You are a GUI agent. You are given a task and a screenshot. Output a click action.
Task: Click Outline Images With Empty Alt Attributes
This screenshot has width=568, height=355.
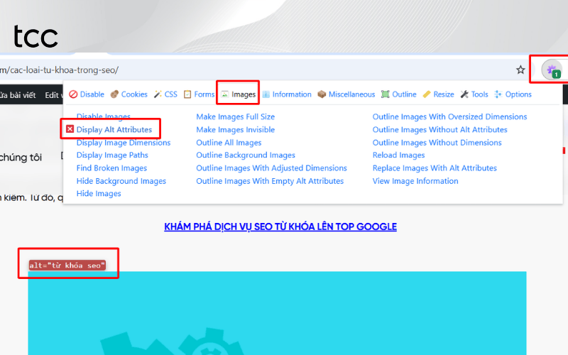click(x=270, y=181)
